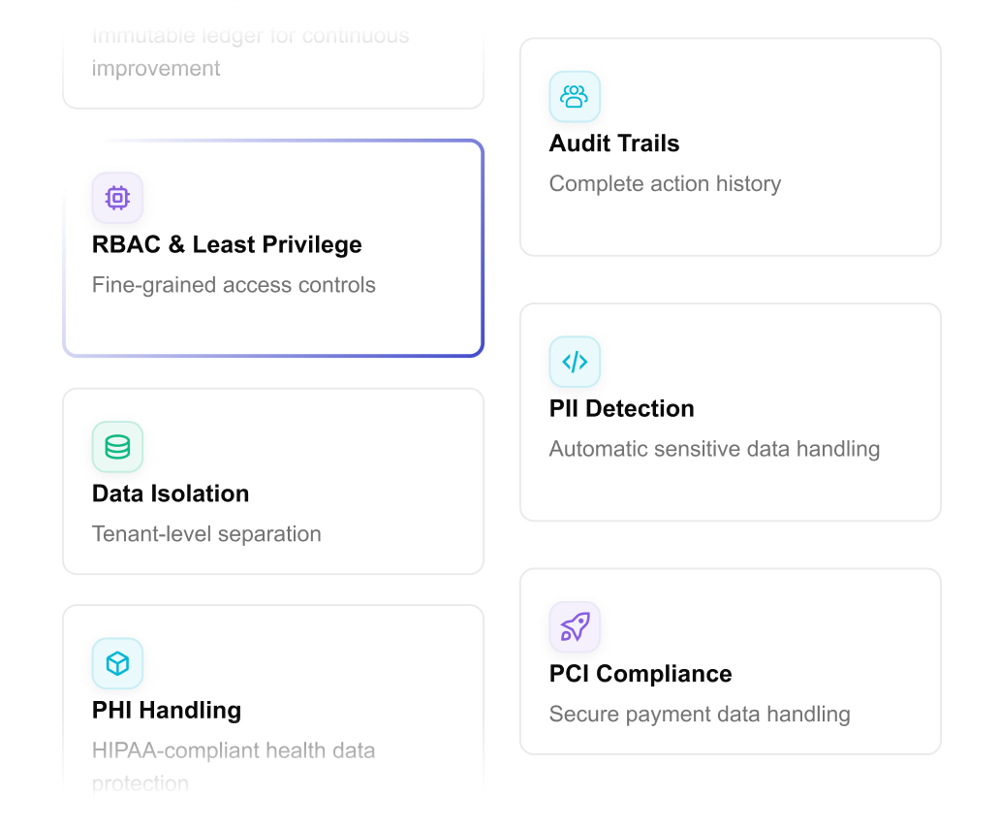1000x828 pixels.
Task: Click the rocket icon for PCI Compliance
Action: pos(575,627)
